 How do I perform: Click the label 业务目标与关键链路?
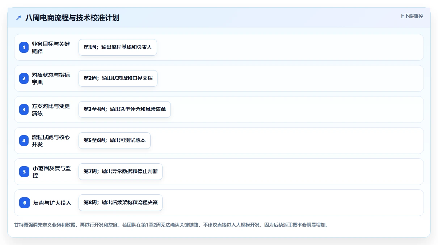coord(51,47)
